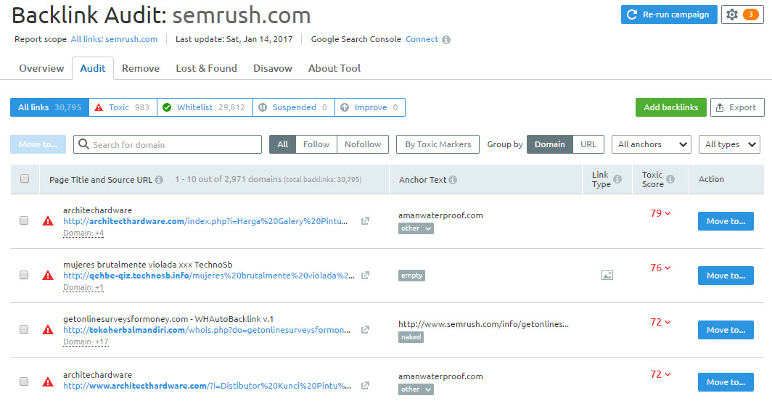Click info icon beside Toxic Score header

(x=670, y=179)
